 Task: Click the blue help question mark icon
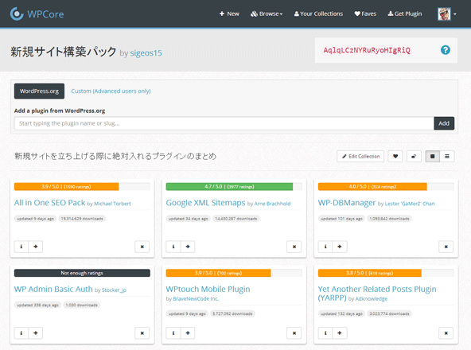click(x=446, y=50)
